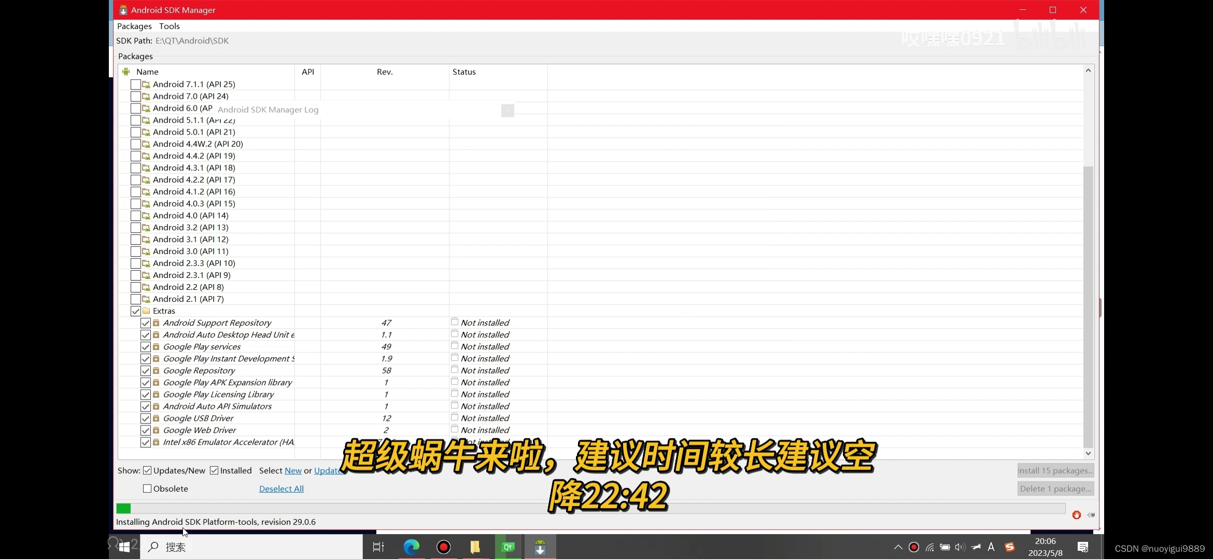Uncheck Intel x86 Emulator Accelerator checkbox

click(x=146, y=442)
